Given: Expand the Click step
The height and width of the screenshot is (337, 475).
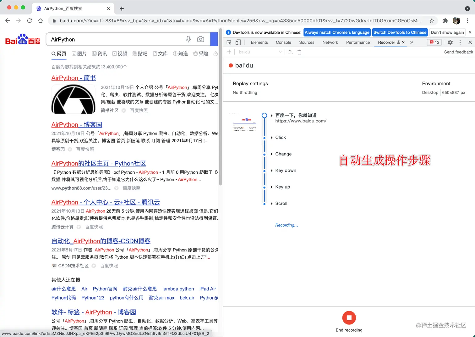Looking at the screenshot, I should [x=271, y=138].
